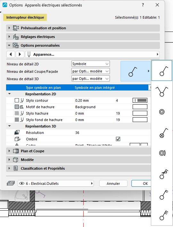Click the layers icon at dialog bottom
The width and height of the screenshot is (173, 227).
(11, 183)
